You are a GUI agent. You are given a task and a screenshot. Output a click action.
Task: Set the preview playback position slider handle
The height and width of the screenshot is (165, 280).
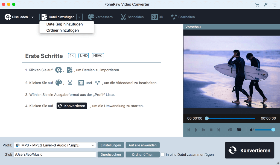click(x=207, y=118)
